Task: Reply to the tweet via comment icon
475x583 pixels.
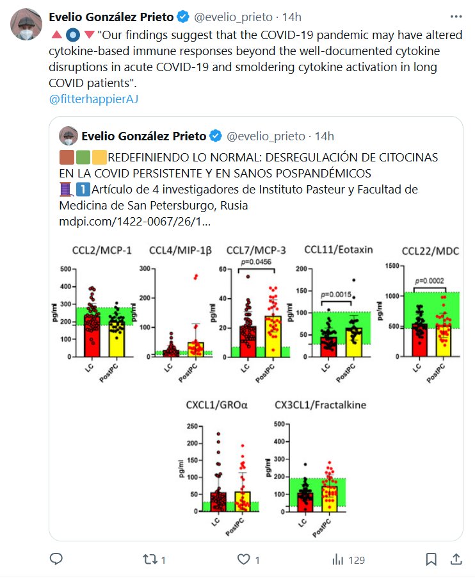Action: tap(56, 559)
